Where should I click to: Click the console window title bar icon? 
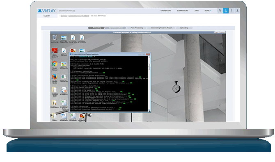pos(71,54)
